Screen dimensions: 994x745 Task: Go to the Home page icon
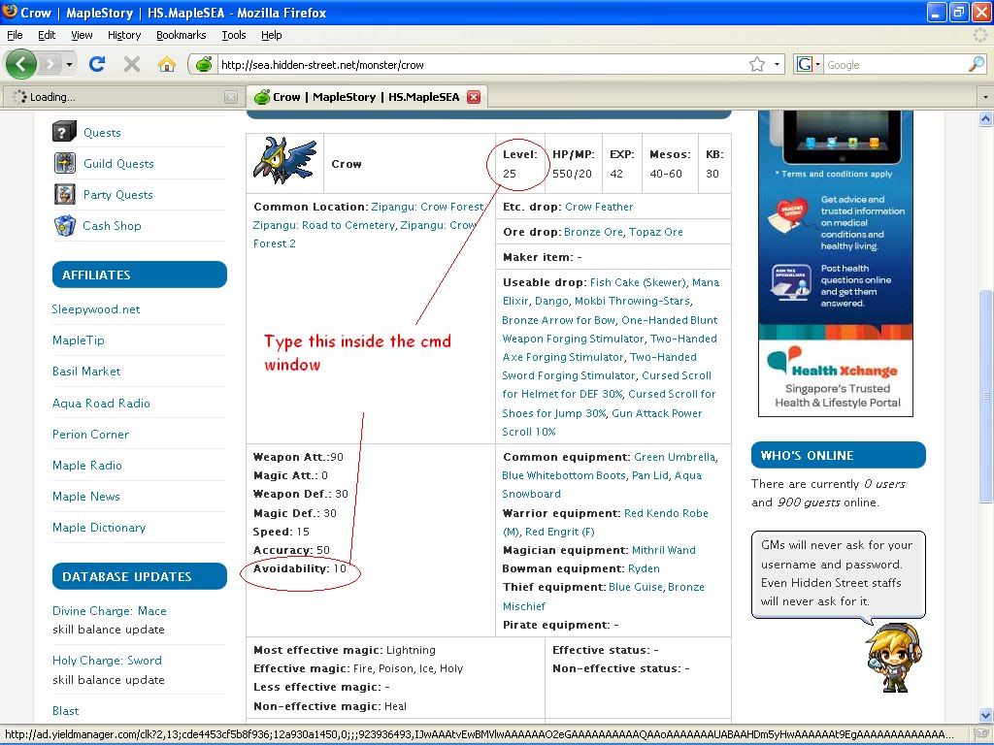coord(167,64)
